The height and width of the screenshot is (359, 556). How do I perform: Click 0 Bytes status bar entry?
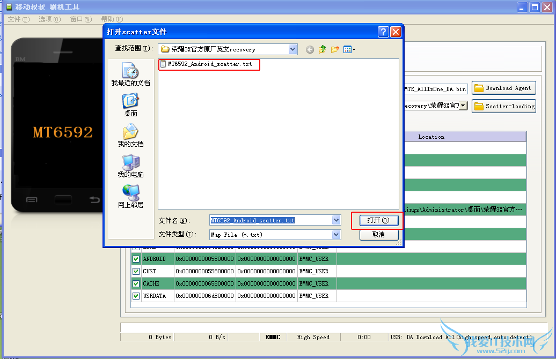tap(147, 337)
